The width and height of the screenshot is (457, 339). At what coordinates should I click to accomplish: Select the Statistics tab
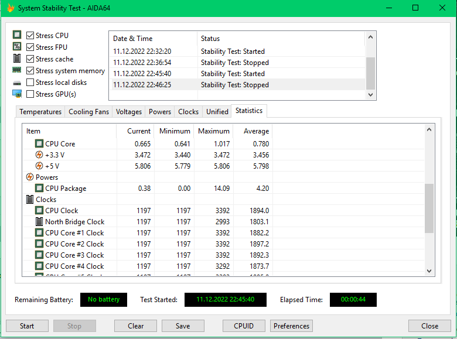click(249, 111)
